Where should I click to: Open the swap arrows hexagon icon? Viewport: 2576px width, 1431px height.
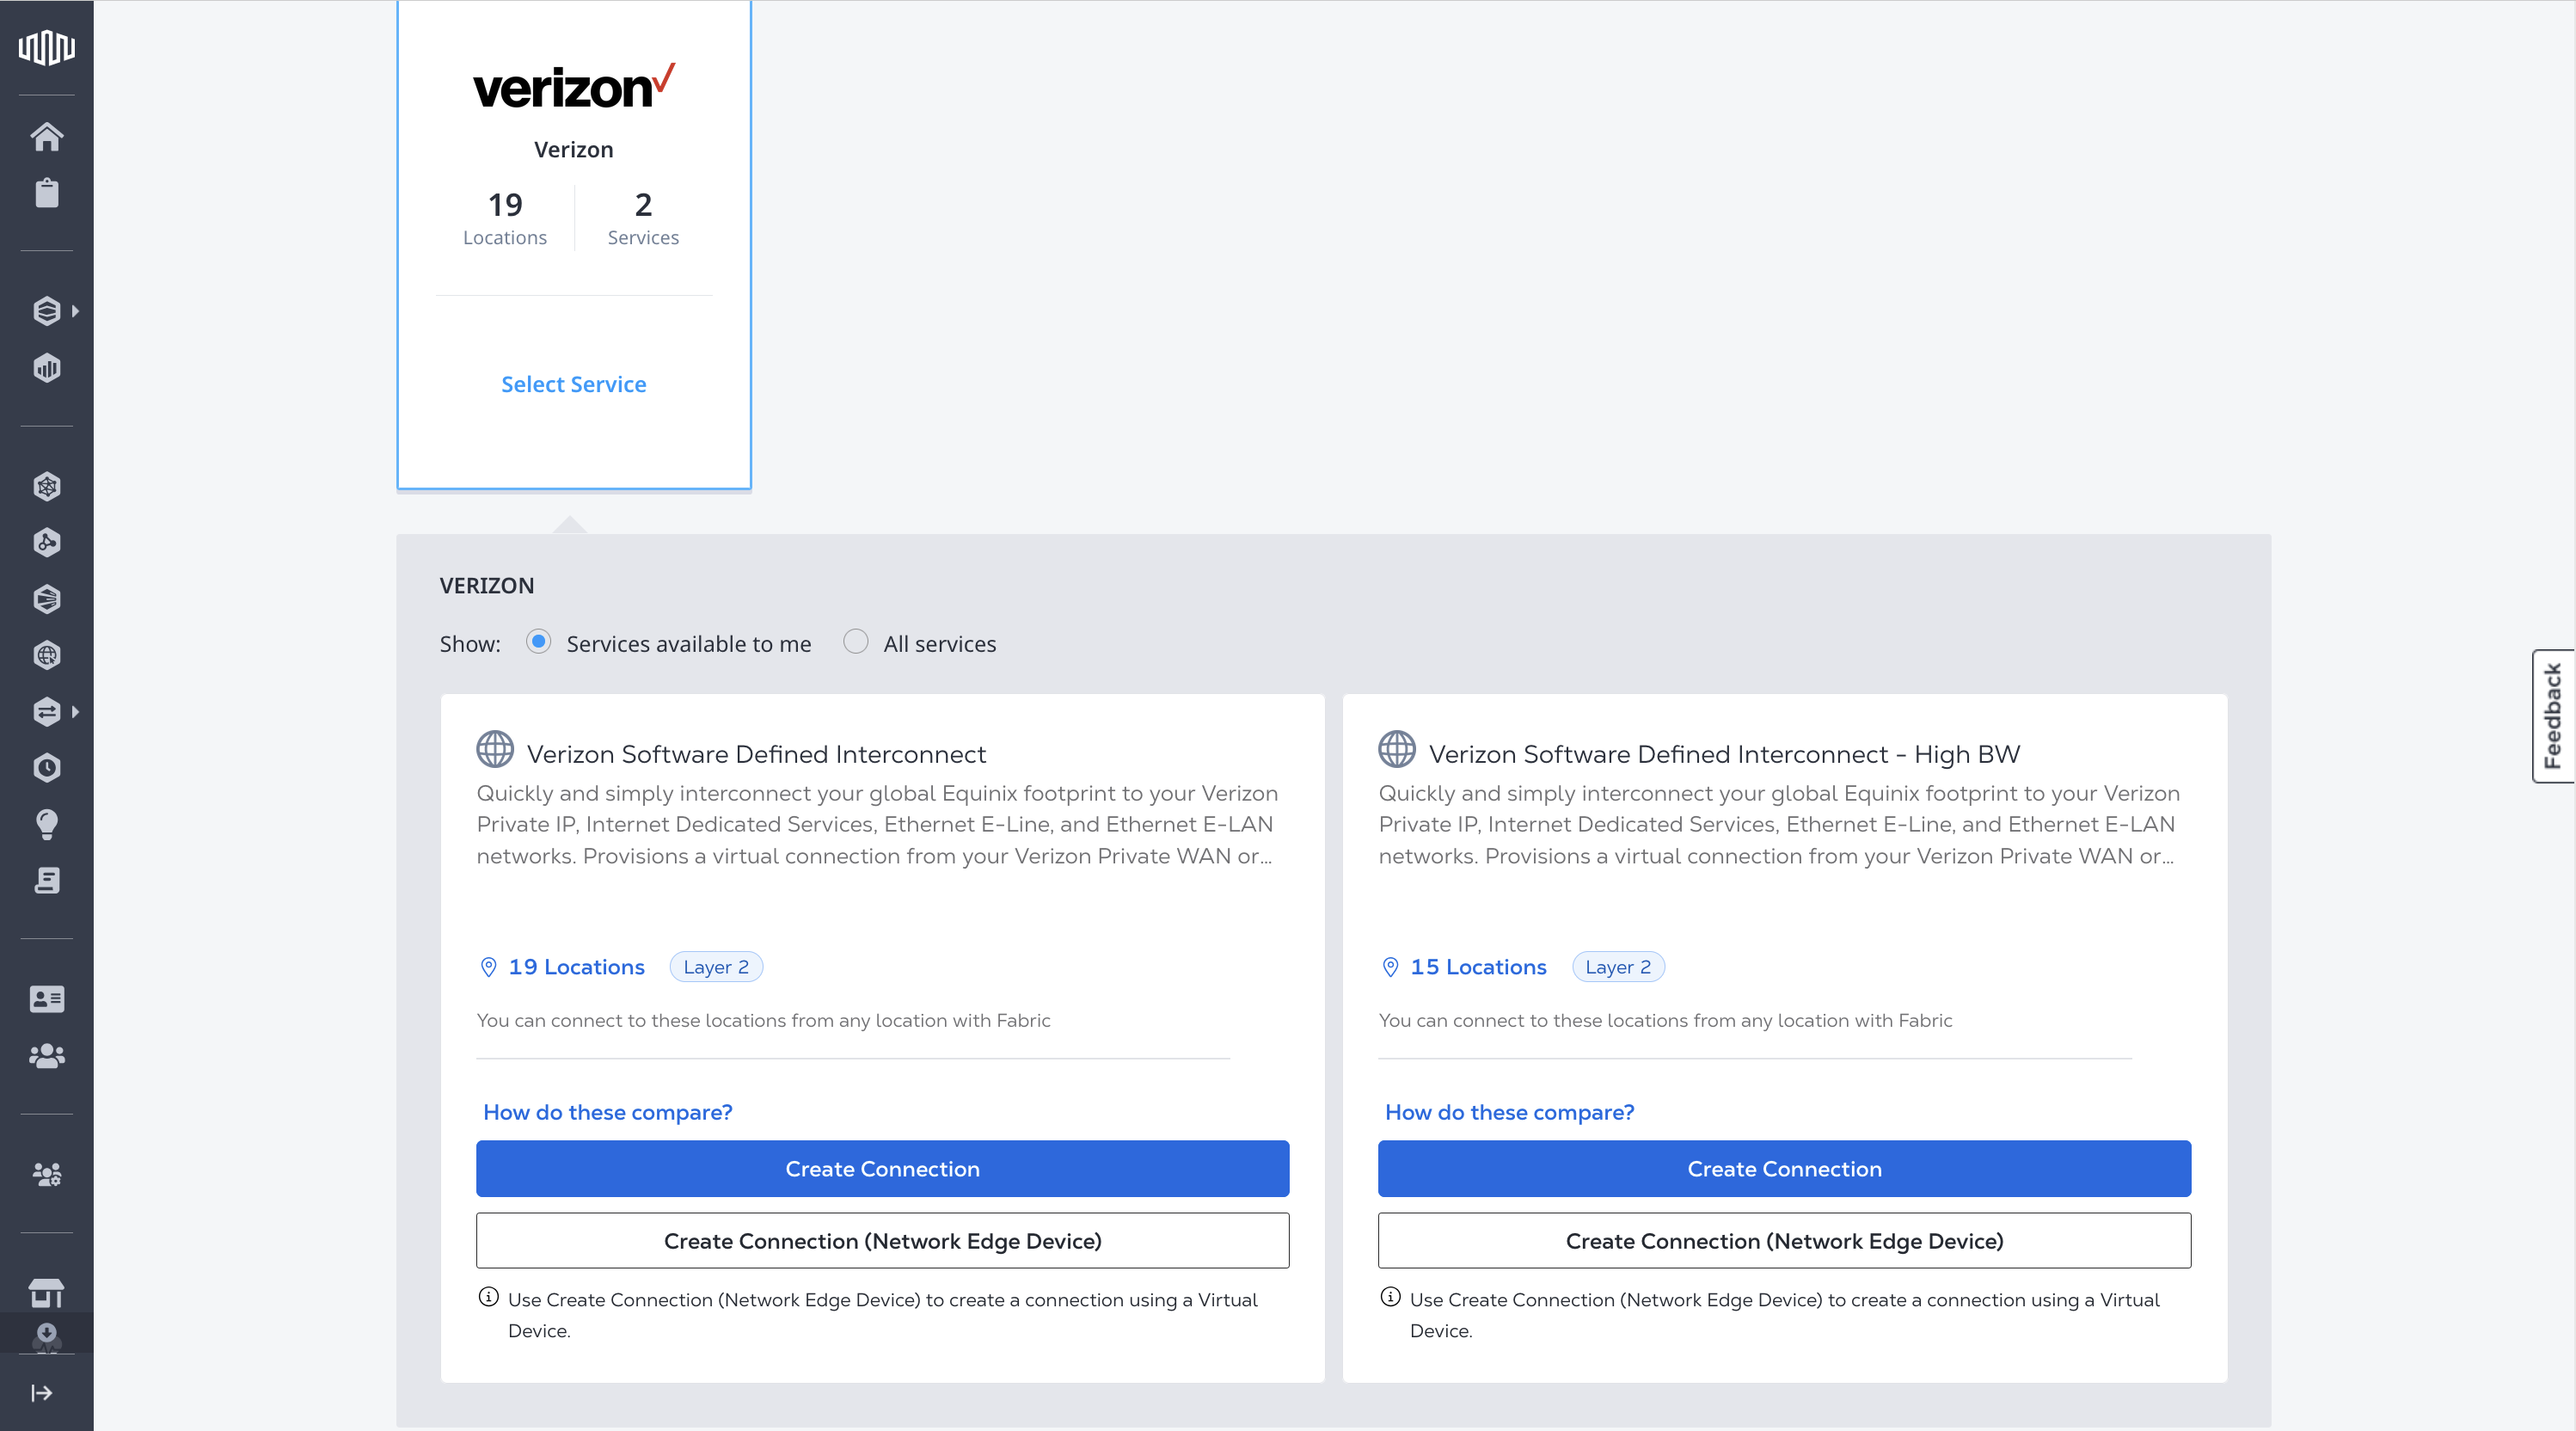[x=46, y=712]
